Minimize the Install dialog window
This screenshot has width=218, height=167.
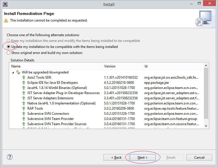[x=192, y=4]
